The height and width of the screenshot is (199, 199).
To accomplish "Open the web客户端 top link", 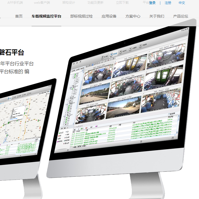I will tap(42, 3).
